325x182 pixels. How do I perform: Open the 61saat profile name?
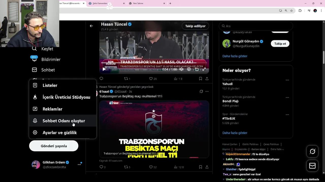point(104,92)
